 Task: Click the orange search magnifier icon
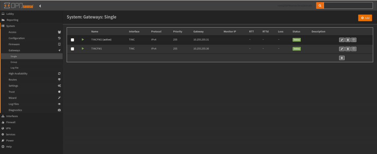[x=320, y=6]
